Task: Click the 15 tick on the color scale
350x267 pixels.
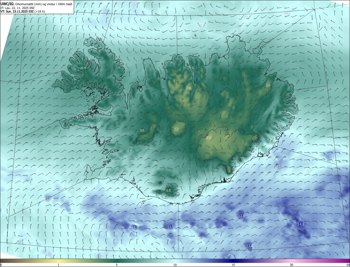Action: (x=233, y=265)
